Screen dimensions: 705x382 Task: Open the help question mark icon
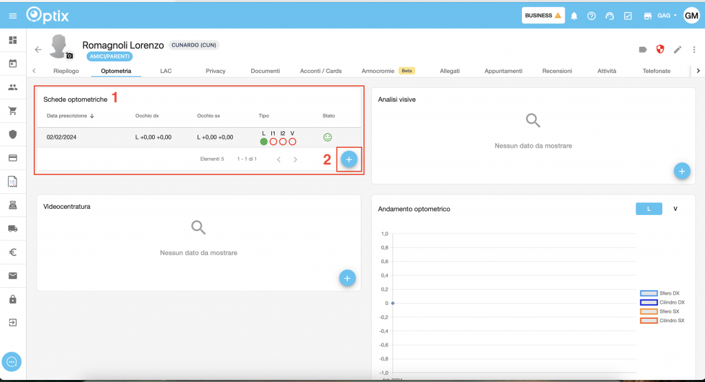point(591,16)
